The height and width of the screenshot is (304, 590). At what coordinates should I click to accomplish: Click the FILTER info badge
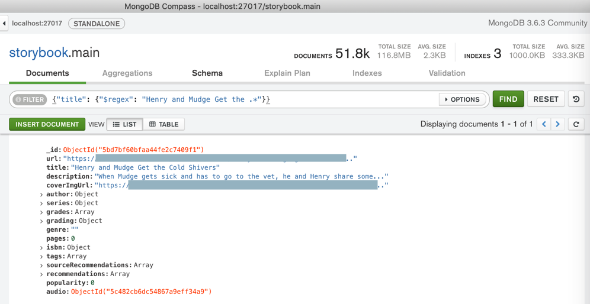coord(30,99)
